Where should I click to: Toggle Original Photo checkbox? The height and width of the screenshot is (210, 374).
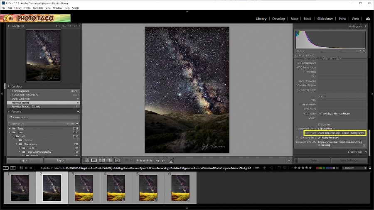[x=297, y=56]
